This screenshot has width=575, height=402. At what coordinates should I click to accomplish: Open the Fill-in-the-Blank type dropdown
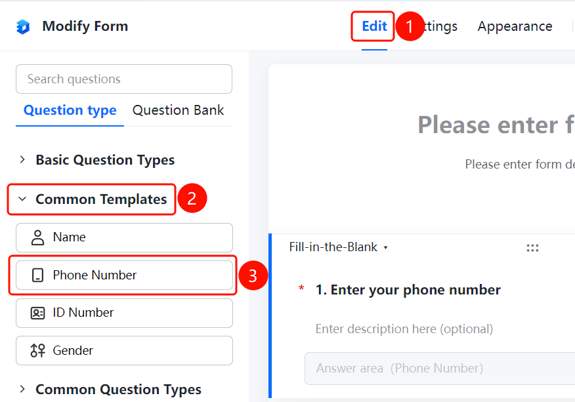point(339,247)
